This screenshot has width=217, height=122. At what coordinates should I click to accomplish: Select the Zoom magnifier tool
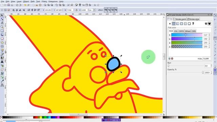click(2, 27)
